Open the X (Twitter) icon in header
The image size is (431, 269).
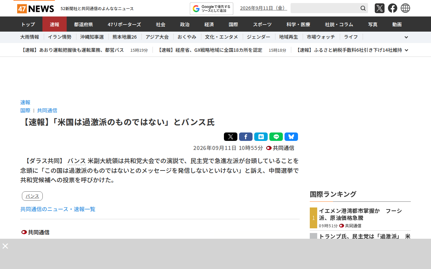379,8
